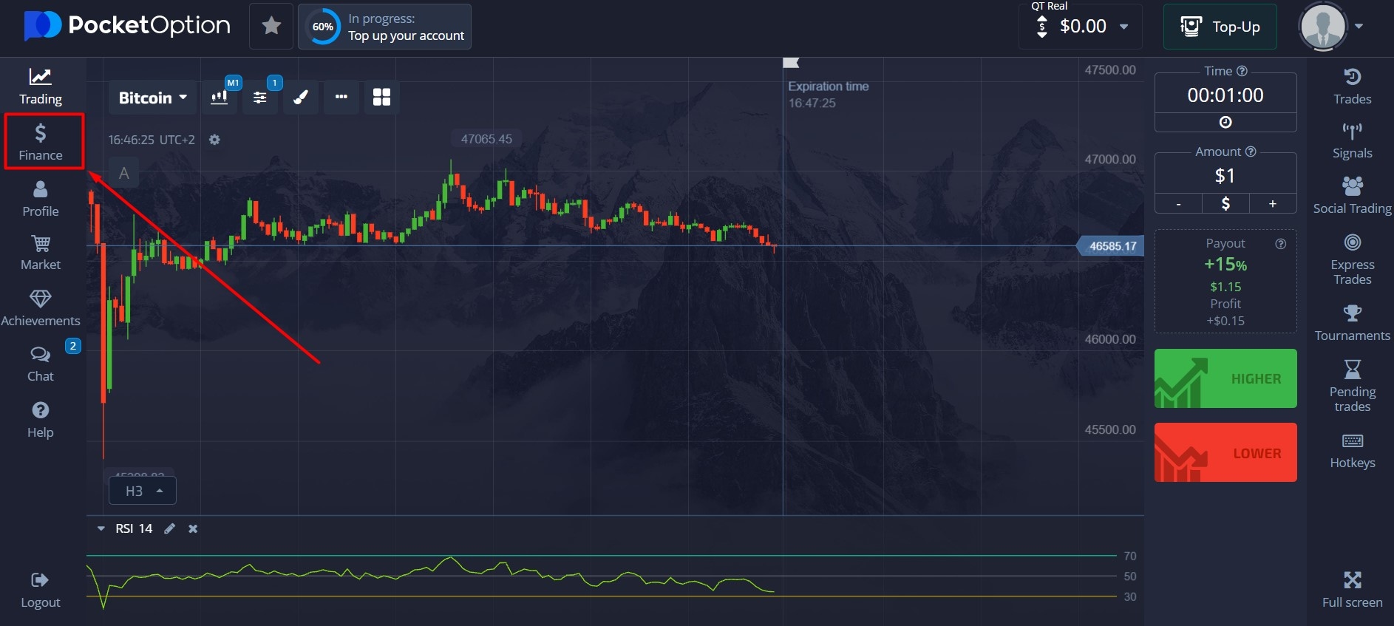Click the trade time 00:01:00 field
Viewport: 1394px width, 626px height.
click(1225, 95)
